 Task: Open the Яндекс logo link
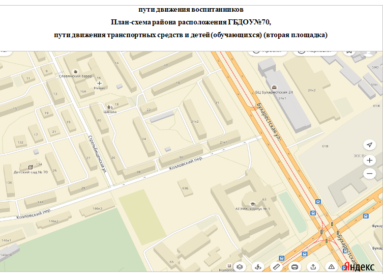coord(359,267)
